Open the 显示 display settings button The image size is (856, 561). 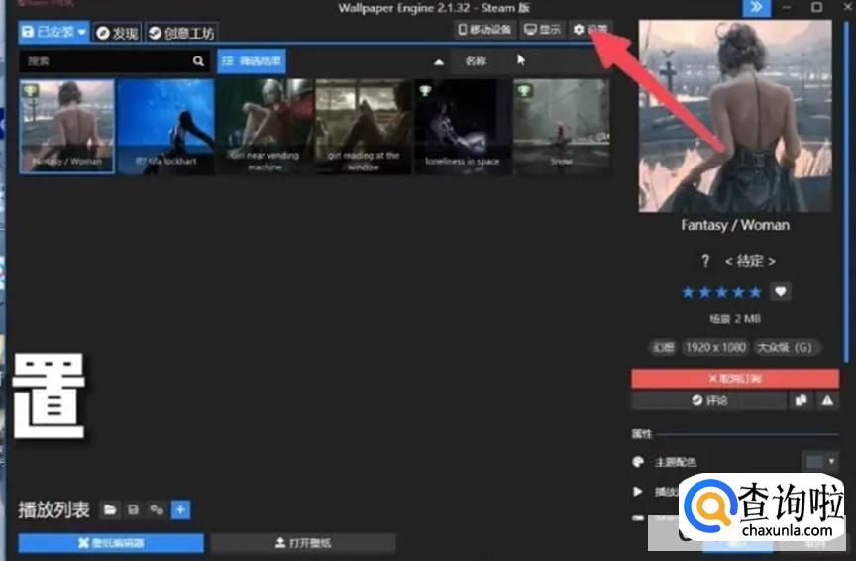tap(542, 30)
